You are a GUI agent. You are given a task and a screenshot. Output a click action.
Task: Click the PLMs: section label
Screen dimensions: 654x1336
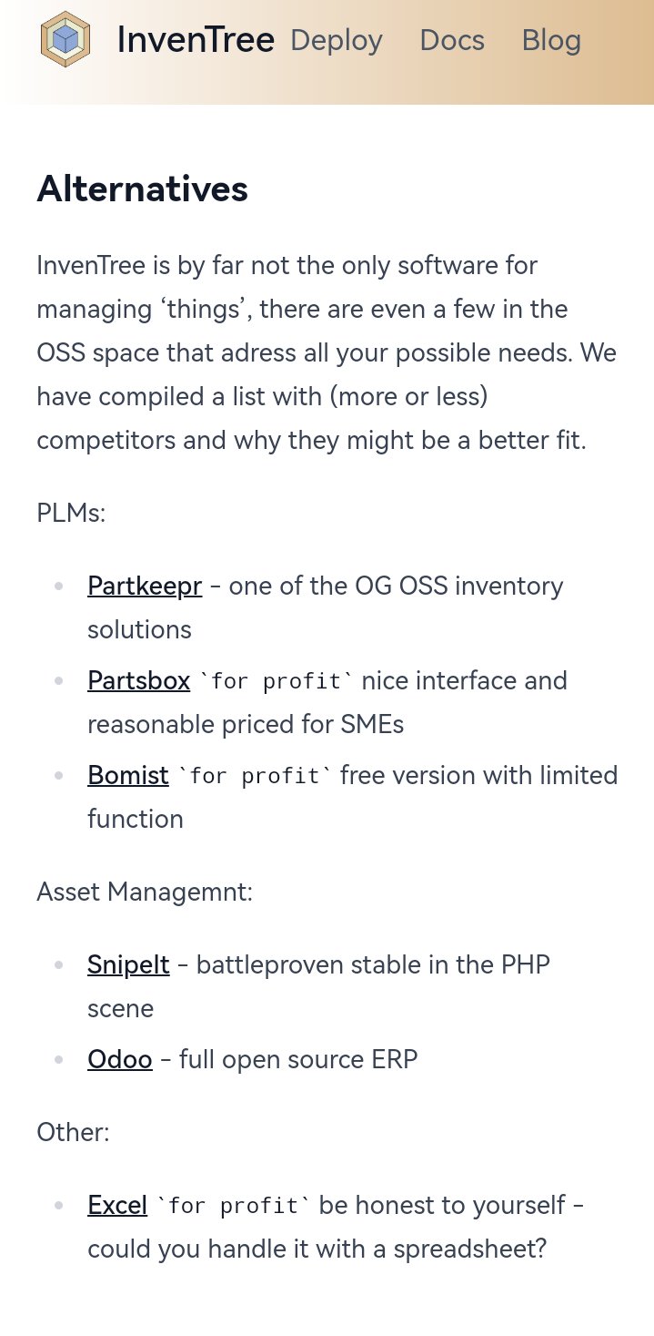point(72,513)
